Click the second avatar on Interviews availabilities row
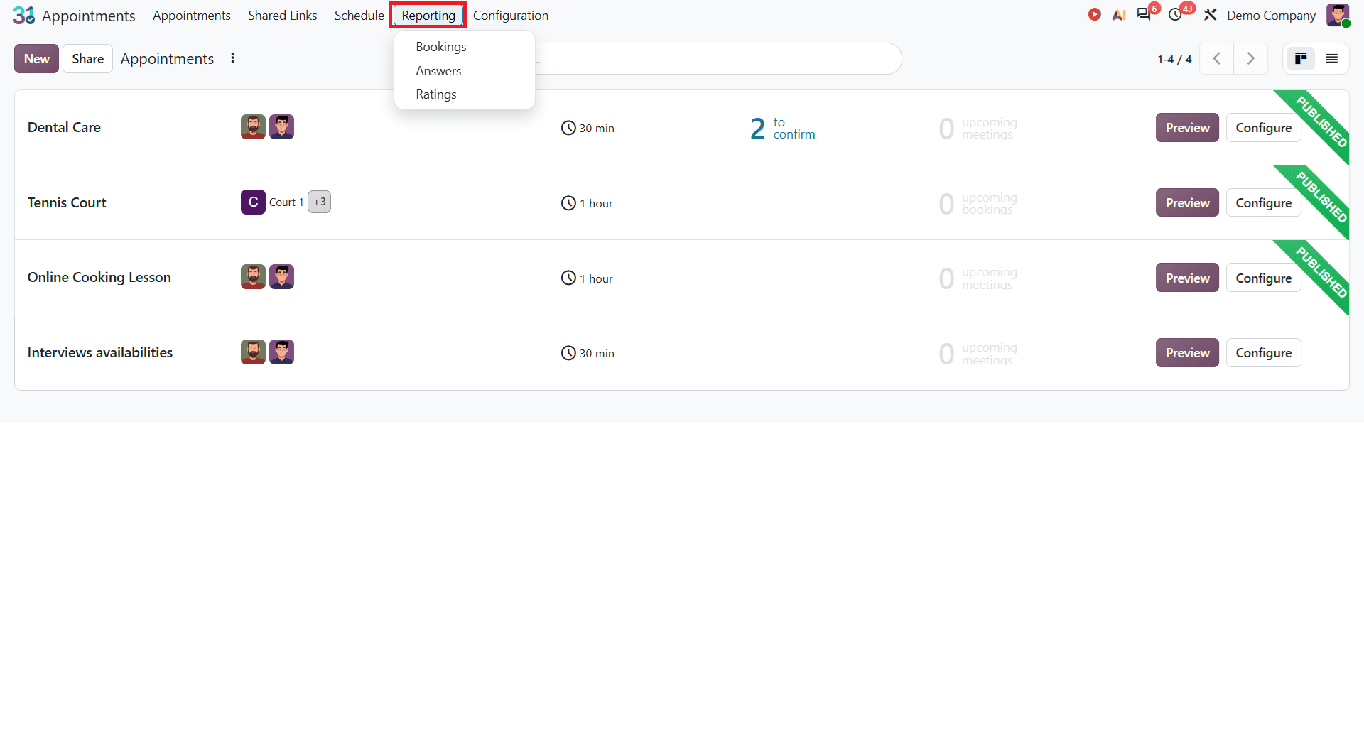The image size is (1364, 733). (x=281, y=352)
